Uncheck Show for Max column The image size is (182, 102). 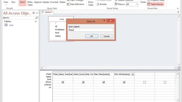tap(104, 82)
